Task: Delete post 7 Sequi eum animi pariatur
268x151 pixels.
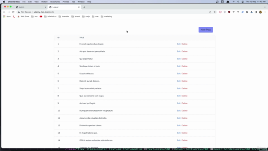Action: coord(184,89)
